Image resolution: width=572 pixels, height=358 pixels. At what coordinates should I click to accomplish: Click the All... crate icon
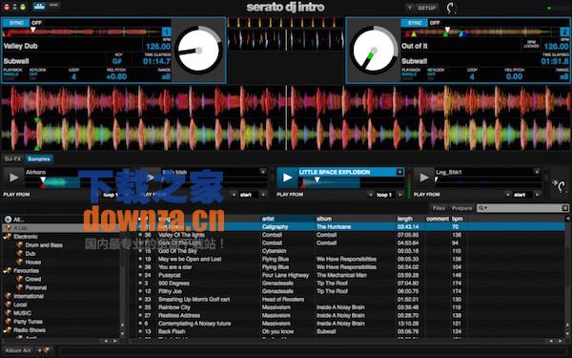8,220
